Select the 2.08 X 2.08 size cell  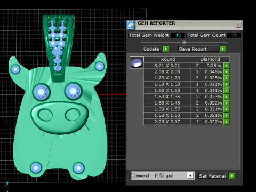(167, 72)
